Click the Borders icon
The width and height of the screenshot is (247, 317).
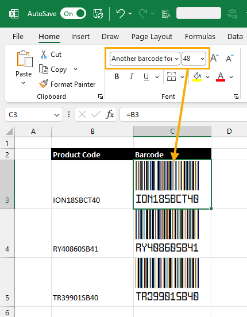[171, 77]
